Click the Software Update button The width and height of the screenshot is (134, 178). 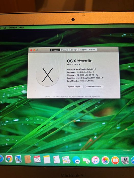(94, 86)
